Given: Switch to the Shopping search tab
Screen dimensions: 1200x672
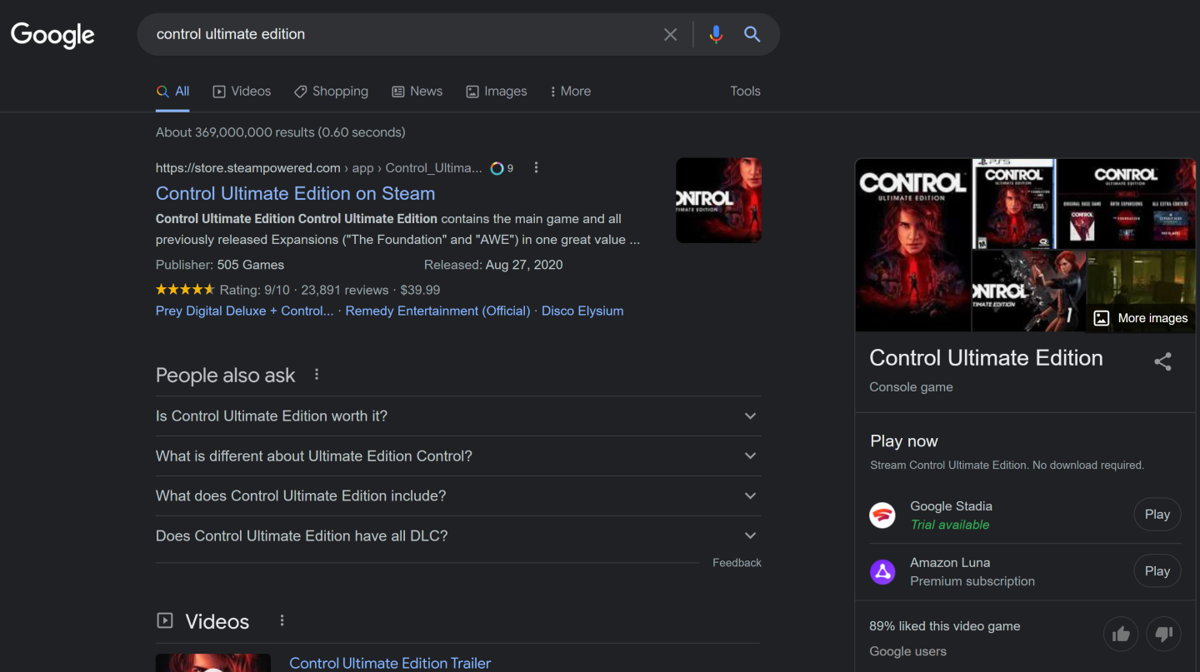Looking at the screenshot, I should 331,91.
